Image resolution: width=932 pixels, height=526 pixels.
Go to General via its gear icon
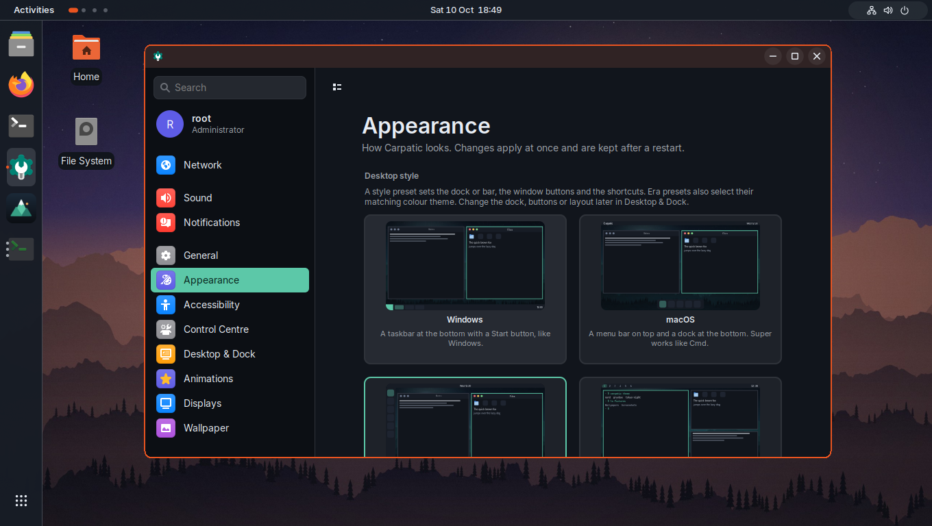click(x=166, y=255)
